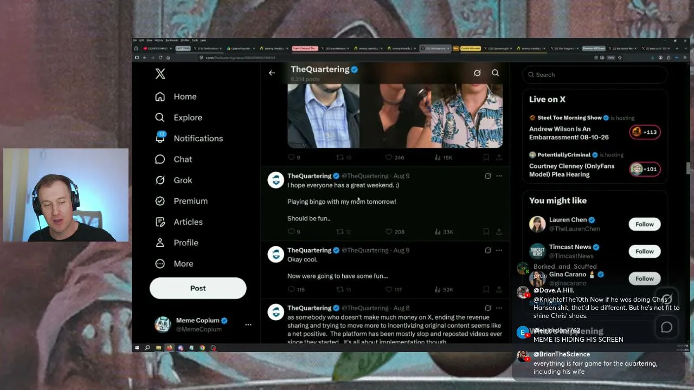Reload the page in the browser toolbar
Screen dimensions: 694x390
pos(160,57)
